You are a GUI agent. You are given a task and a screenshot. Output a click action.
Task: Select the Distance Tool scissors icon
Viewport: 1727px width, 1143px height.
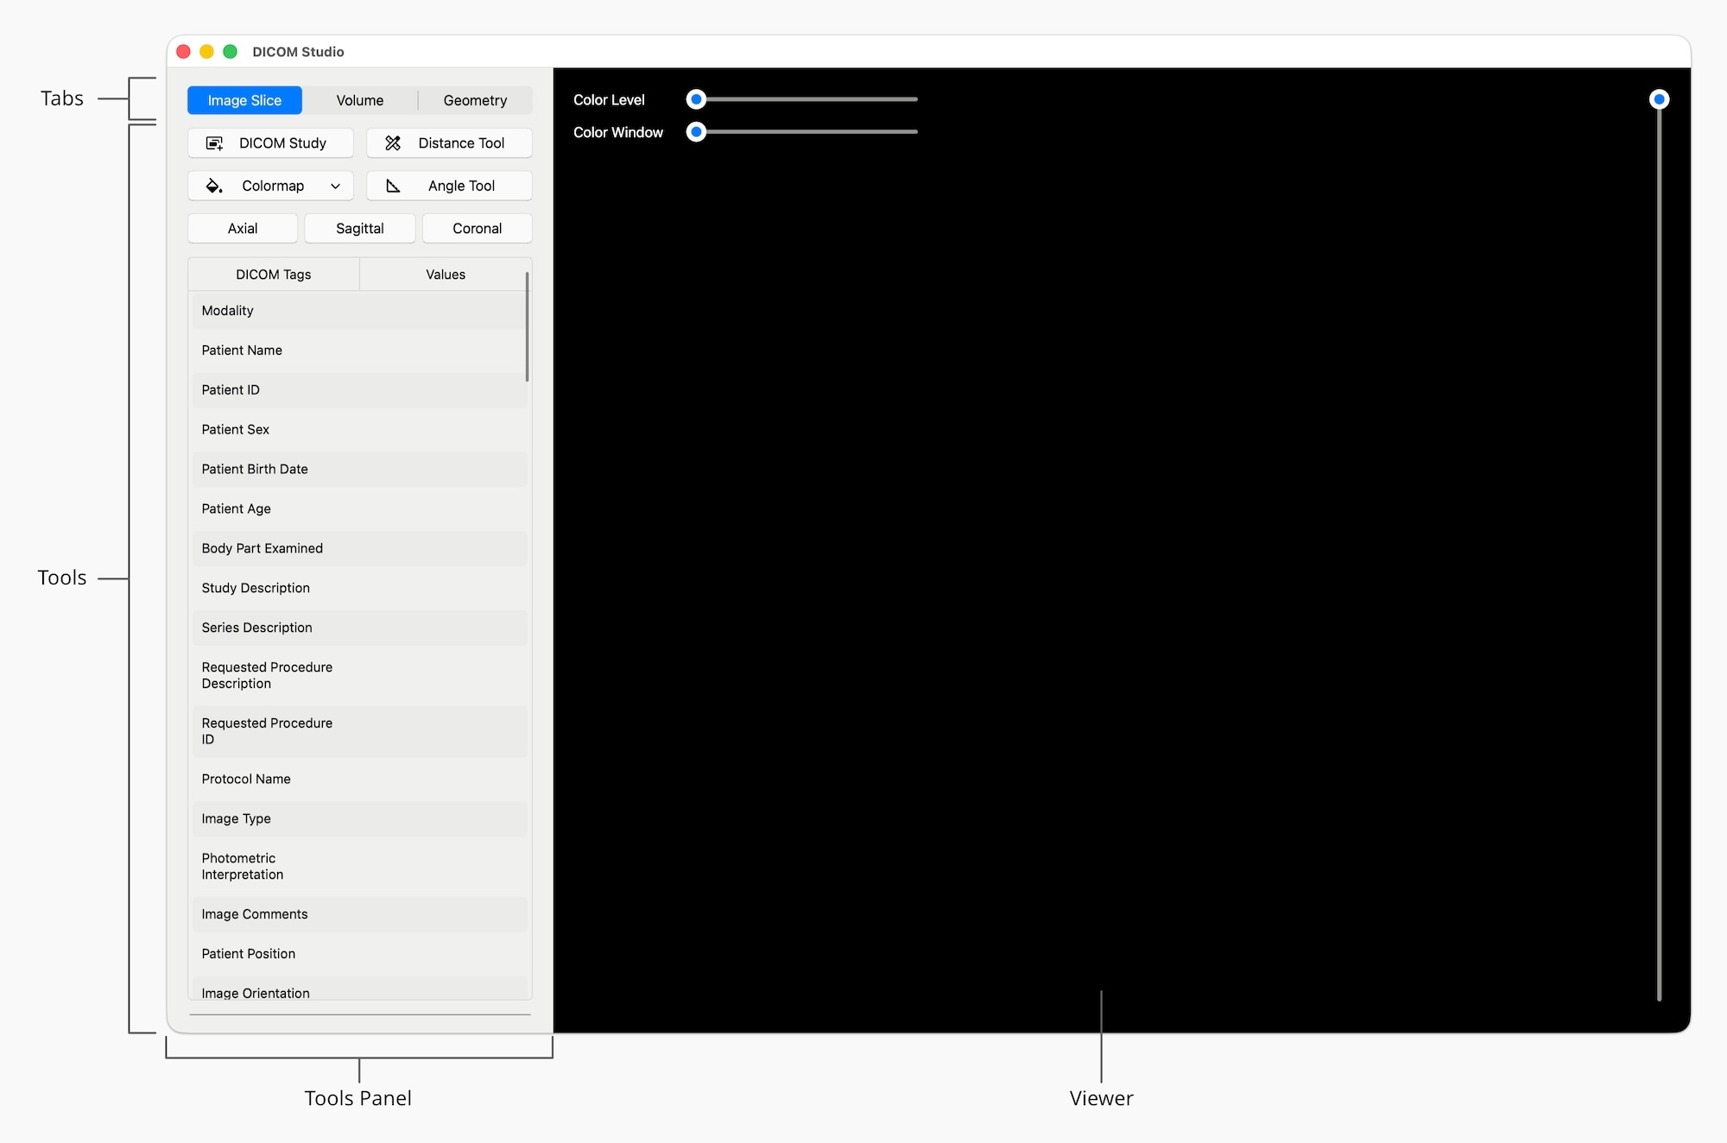click(394, 142)
